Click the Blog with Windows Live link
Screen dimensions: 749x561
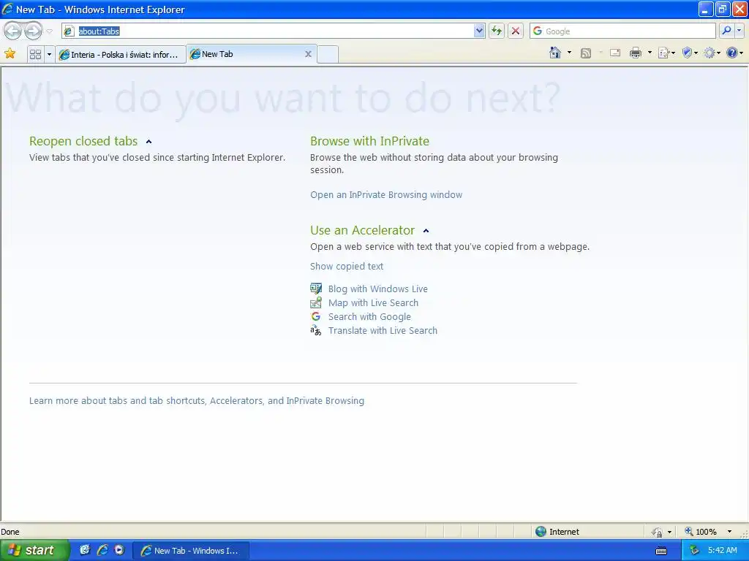(378, 289)
